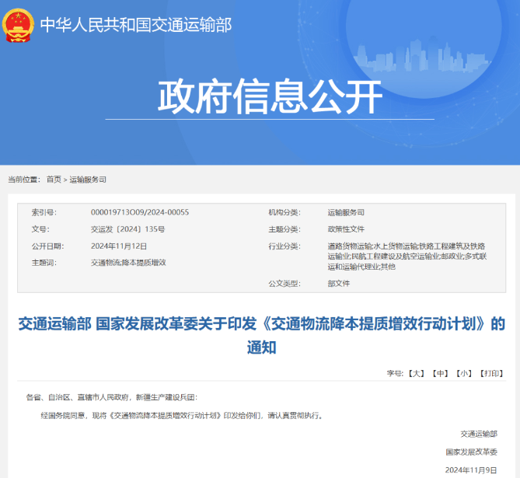Click the 公开日期 label
This screenshot has height=478, width=520.
[47, 246]
